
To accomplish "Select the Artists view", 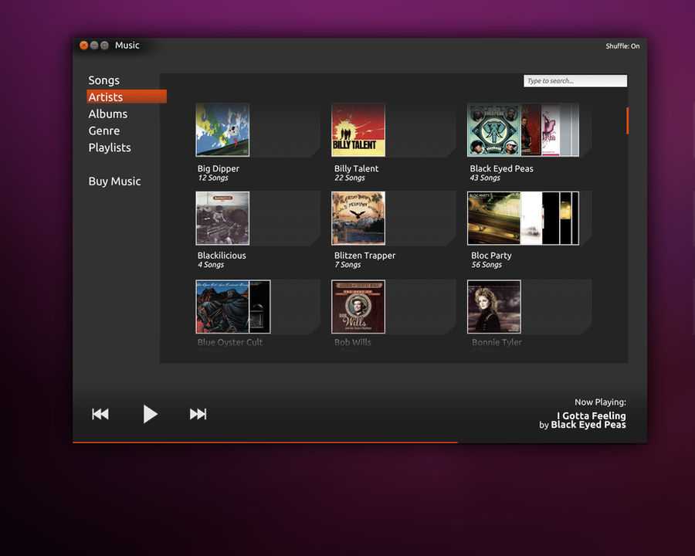I will [127, 97].
